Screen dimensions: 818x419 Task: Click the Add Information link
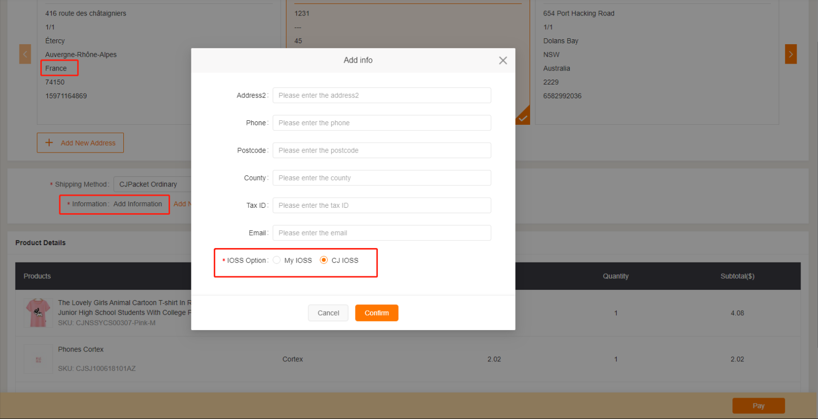point(138,204)
